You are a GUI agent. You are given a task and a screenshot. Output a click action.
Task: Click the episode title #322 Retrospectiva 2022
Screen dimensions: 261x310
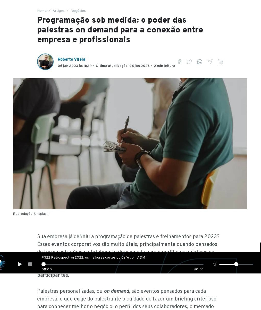pyautogui.click(x=93, y=258)
